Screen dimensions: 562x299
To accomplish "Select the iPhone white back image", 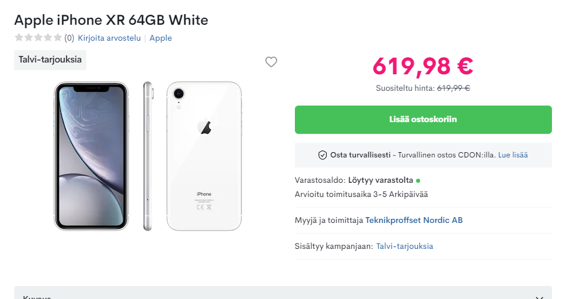I will click(x=204, y=156).
